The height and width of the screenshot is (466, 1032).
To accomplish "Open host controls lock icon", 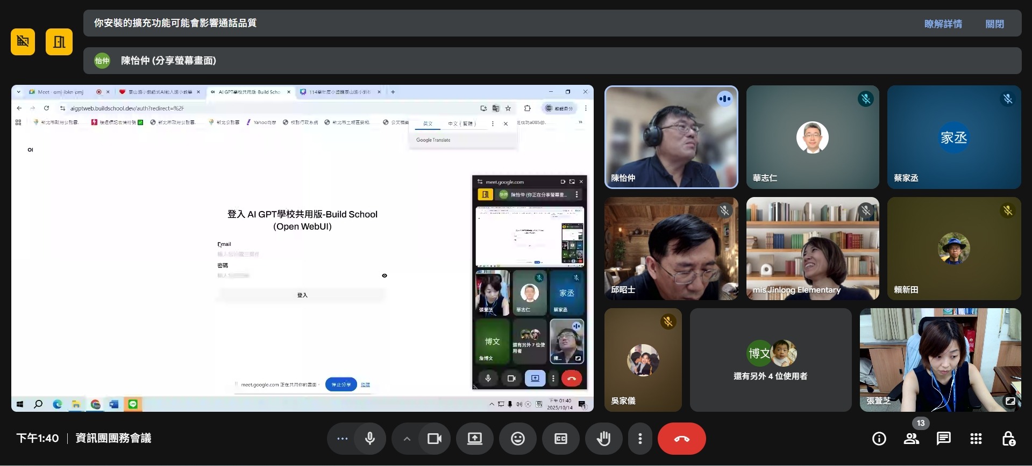I will click(x=1008, y=439).
